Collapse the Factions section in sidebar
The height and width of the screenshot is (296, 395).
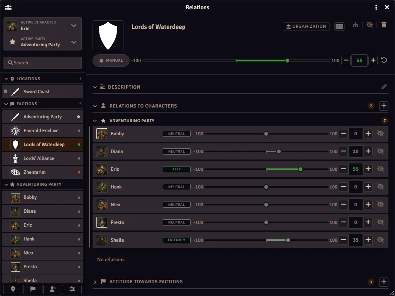[x=6, y=104]
